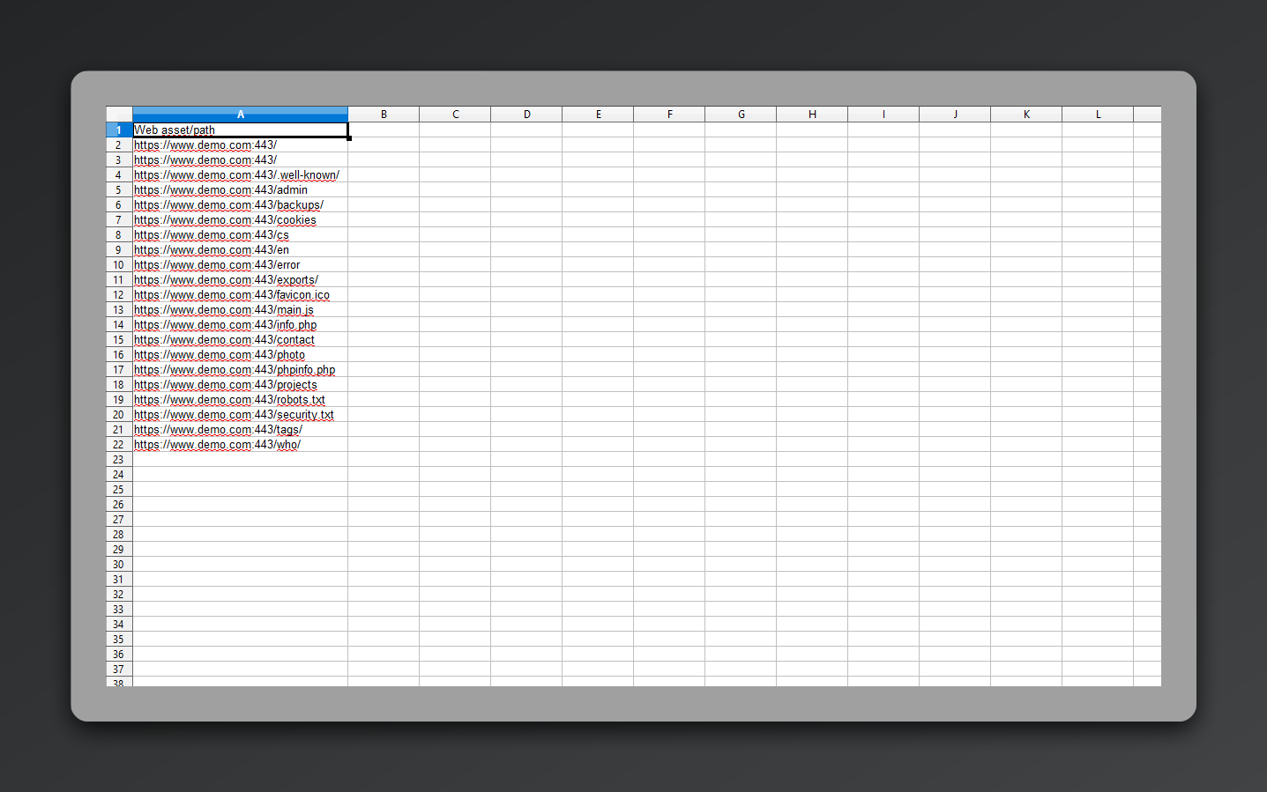Select column F header
Image resolution: width=1267 pixels, height=792 pixels.
(669, 114)
